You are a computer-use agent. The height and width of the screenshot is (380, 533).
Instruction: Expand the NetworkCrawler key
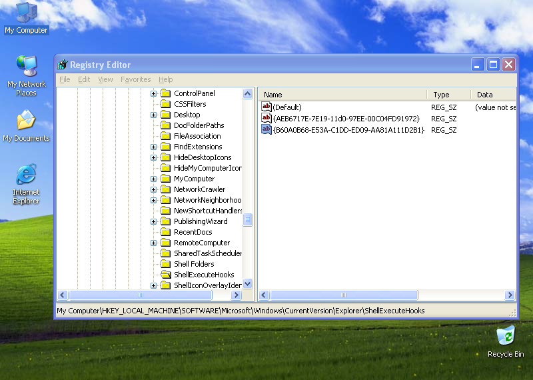click(154, 189)
